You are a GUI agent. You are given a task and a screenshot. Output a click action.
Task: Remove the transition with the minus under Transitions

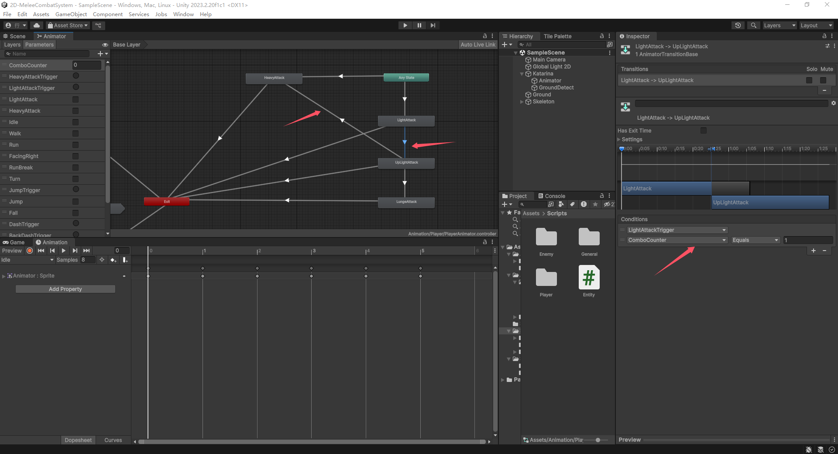point(824,90)
